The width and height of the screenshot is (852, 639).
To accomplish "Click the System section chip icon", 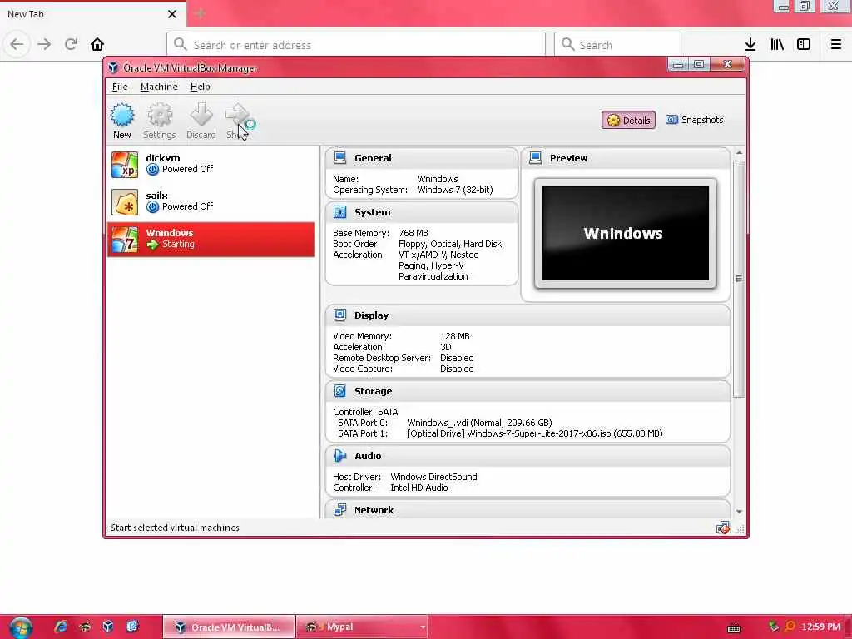I will (x=339, y=212).
